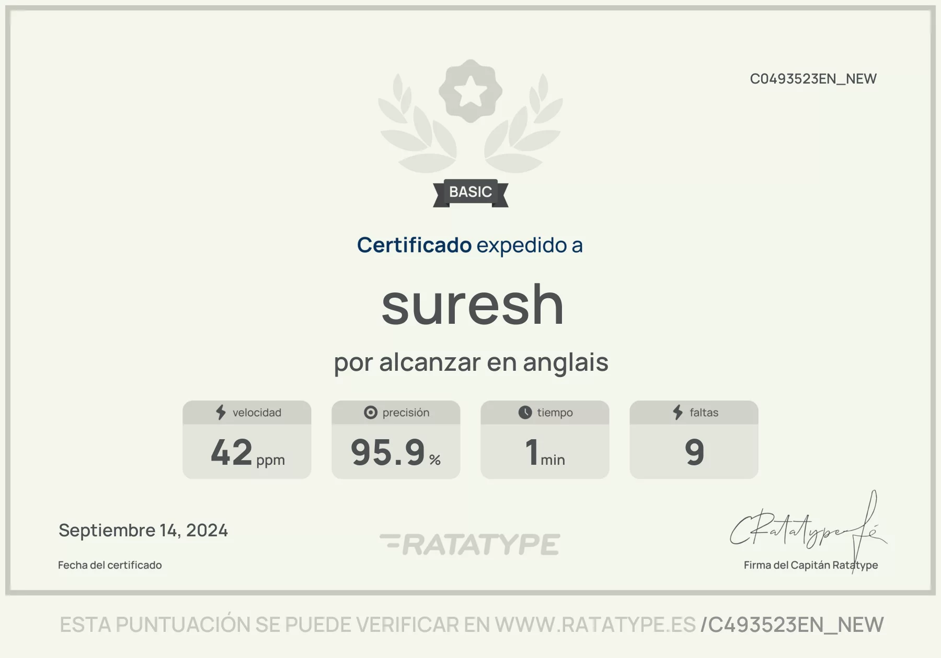Click the 'velocidad' label
The height and width of the screenshot is (658, 941).
pos(257,413)
